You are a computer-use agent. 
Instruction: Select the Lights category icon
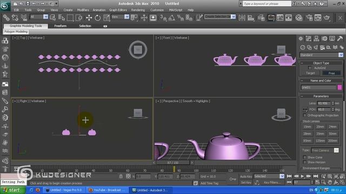point(316,47)
